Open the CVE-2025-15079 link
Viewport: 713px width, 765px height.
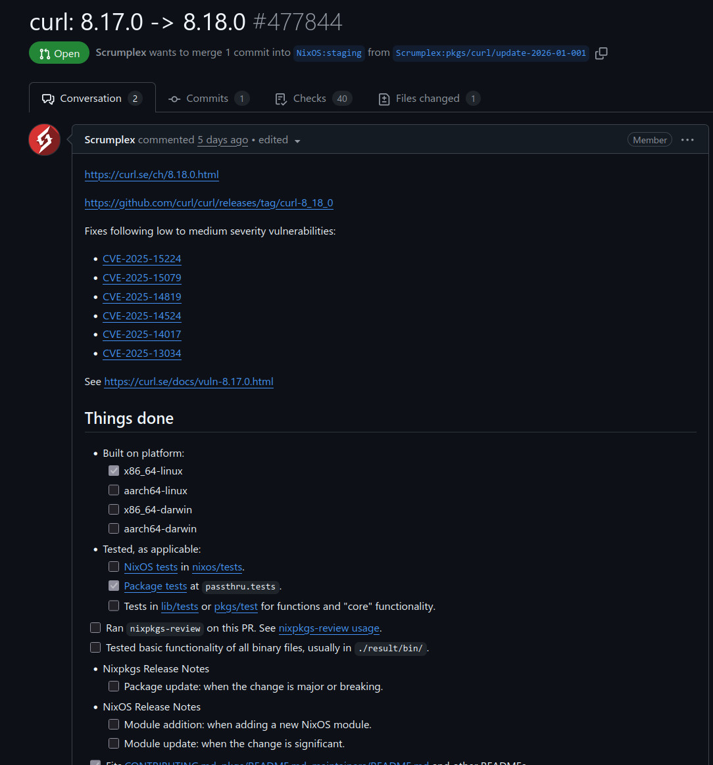[141, 277]
